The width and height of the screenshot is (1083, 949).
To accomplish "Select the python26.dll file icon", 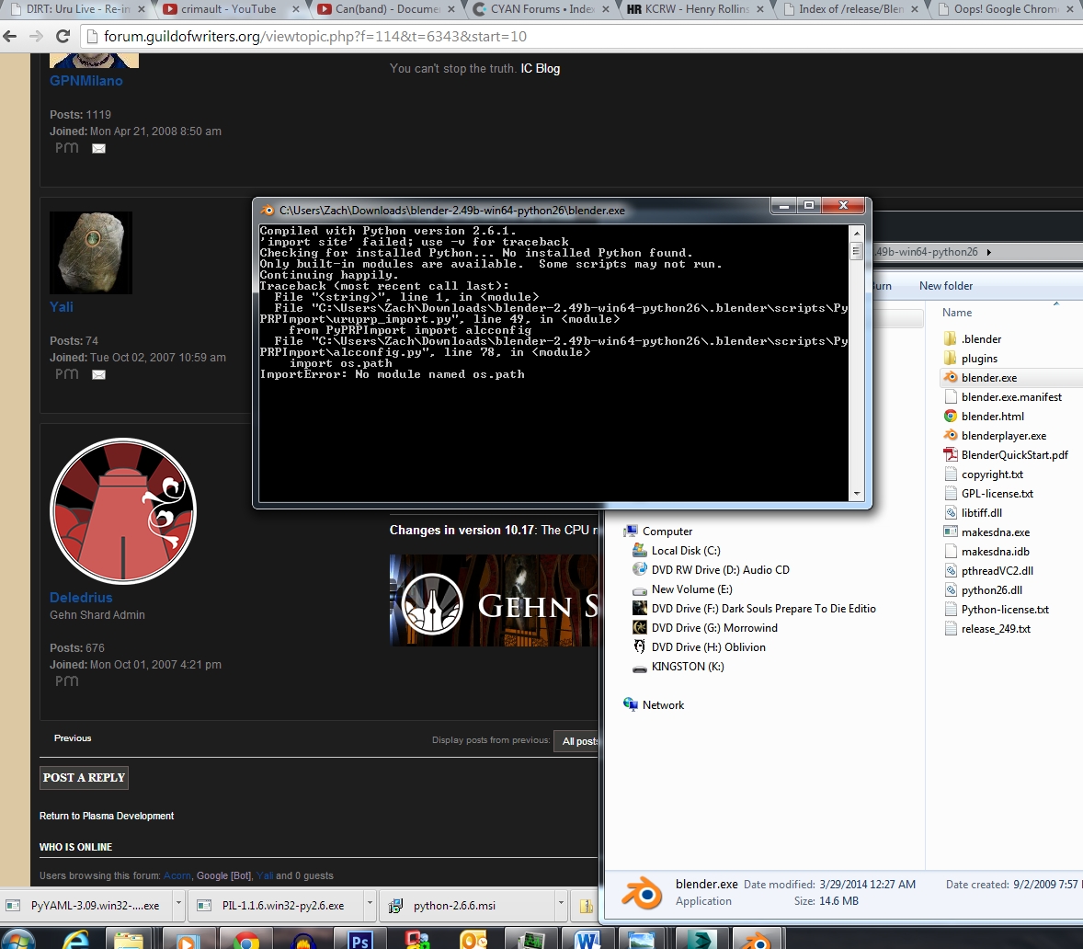I will coord(951,589).
